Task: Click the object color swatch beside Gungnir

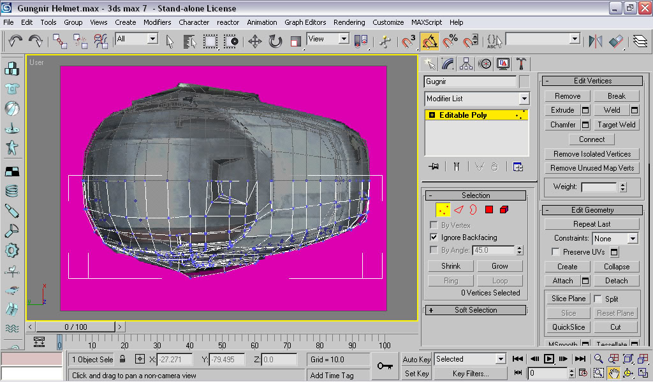Action: [x=524, y=81]
